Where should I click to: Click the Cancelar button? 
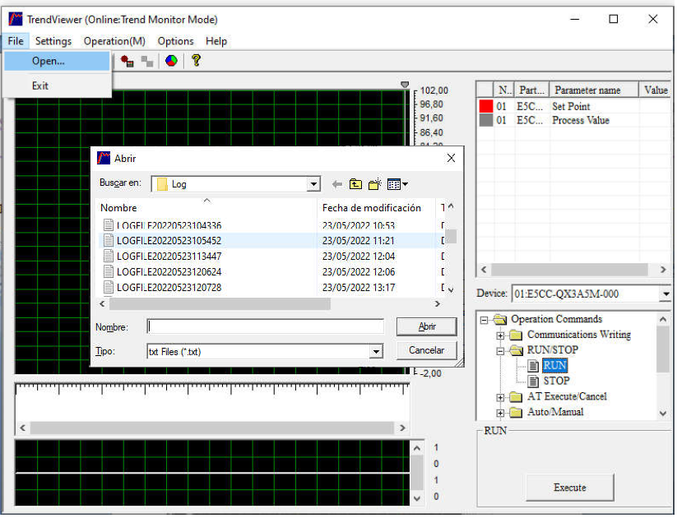[427, 350]
